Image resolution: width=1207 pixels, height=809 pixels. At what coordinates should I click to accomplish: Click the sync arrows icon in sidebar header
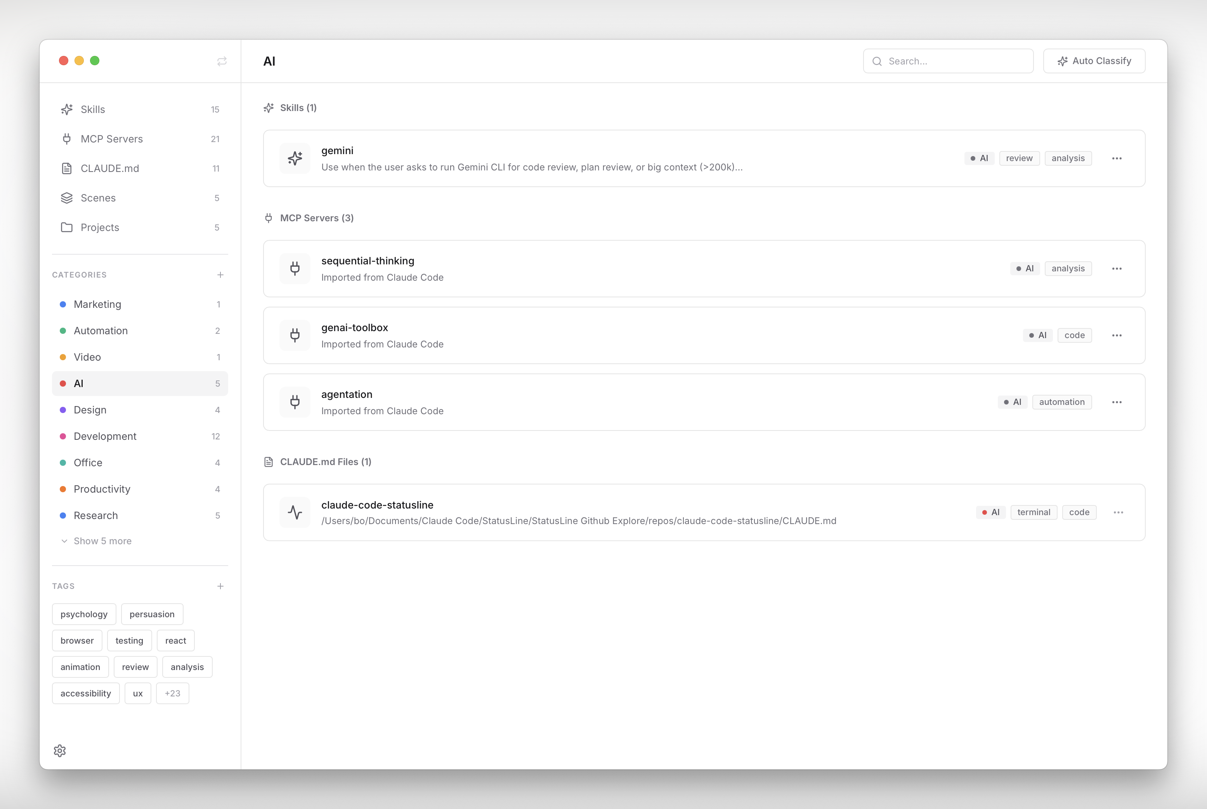[222, 61]
